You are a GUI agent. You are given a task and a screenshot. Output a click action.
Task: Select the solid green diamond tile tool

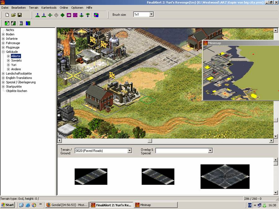click(62, 15)
